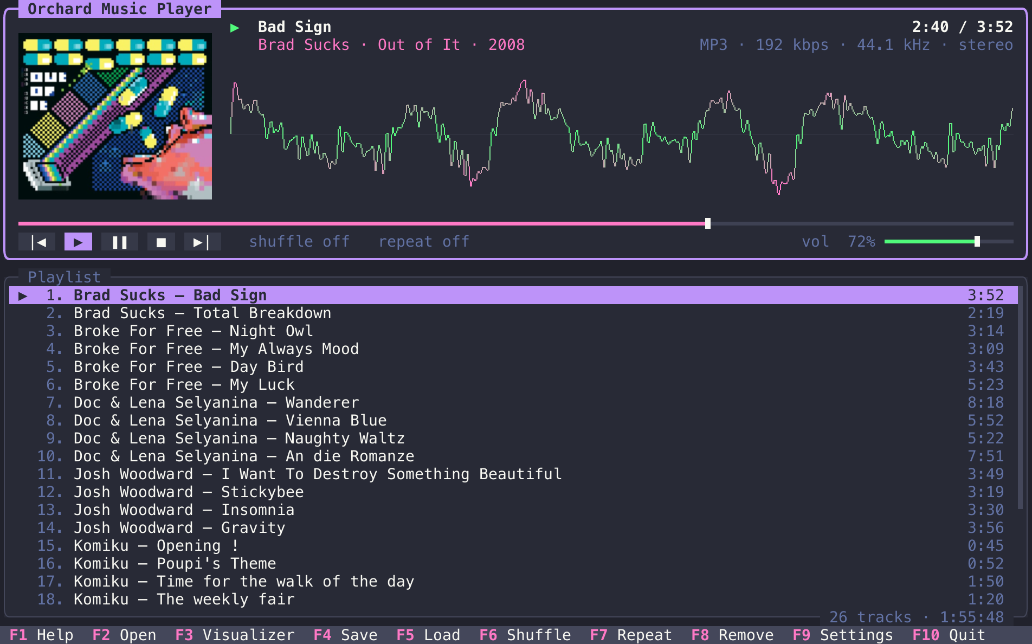Select Josh Woodward – Stickybee
This screenshot has width=1032, height=644.
513,492
